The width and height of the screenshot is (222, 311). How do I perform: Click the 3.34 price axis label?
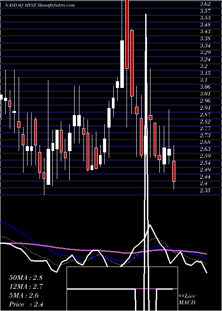[205, 46]
